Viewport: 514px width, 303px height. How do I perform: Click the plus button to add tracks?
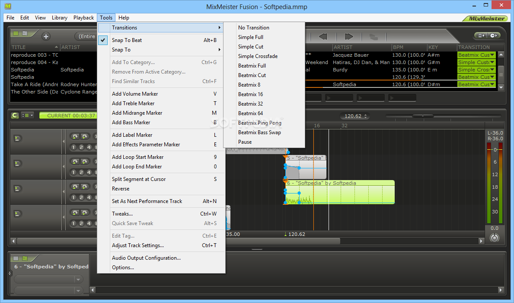tap(46, 36)
